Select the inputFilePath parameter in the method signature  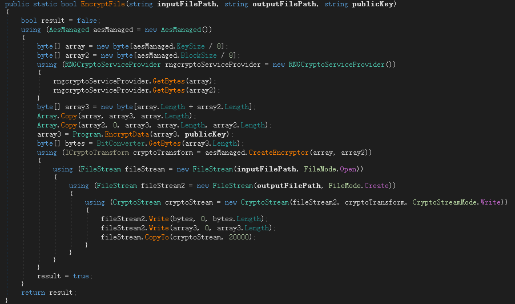pos(187,4)
